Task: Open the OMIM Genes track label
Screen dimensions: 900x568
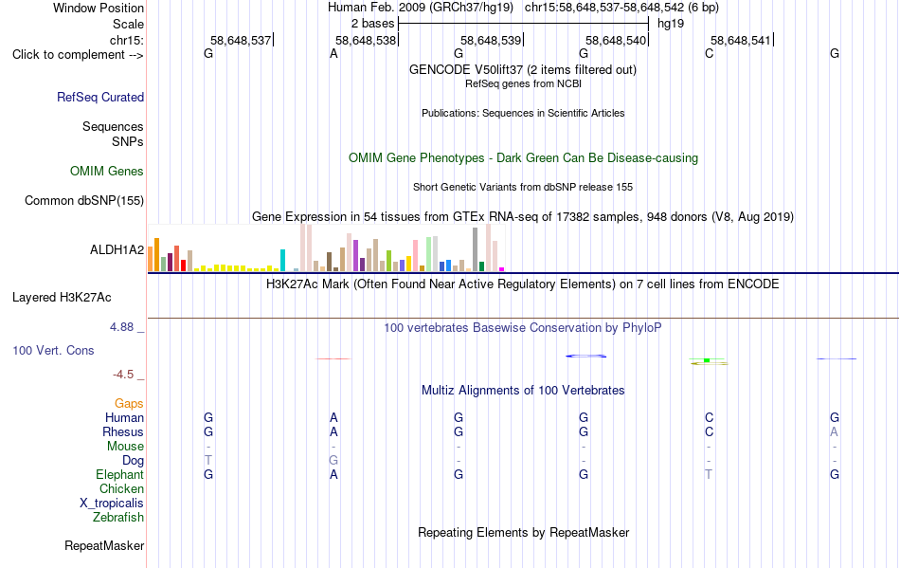Action: tap(107, 171)
